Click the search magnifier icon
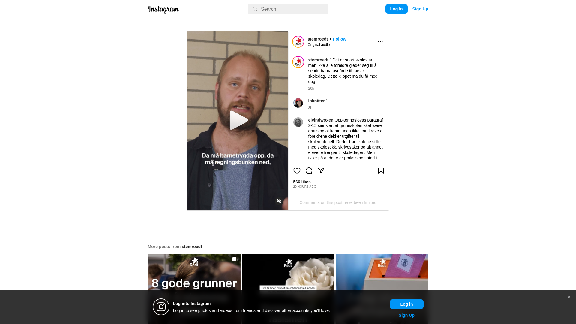Viewport: 576px width, 324px height. [x=255, y=9]
